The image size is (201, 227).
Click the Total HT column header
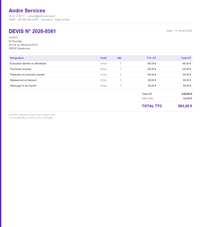186,58
